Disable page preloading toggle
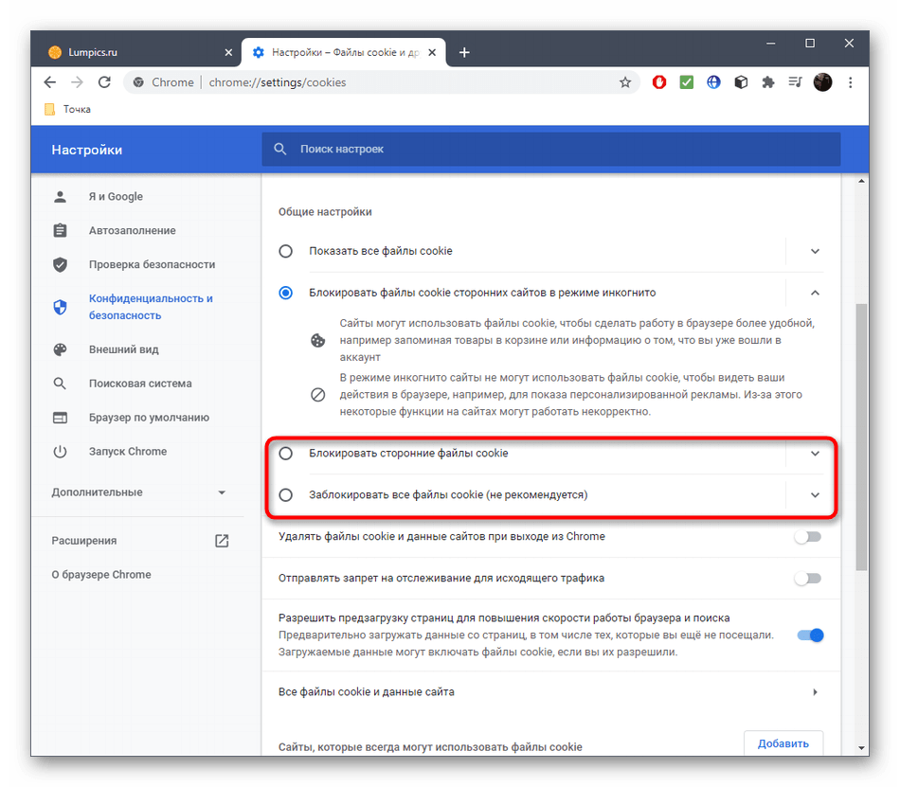 810,635
